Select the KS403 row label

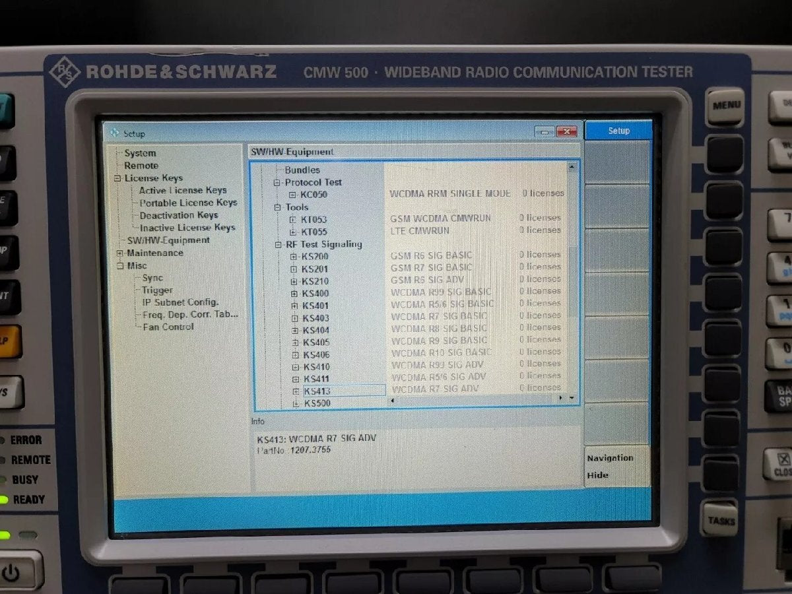(316, 318)
